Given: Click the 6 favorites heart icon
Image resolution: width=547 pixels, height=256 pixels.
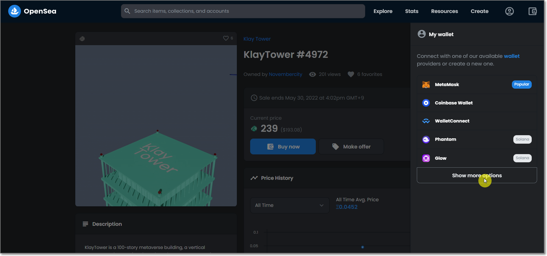Looking at the screenshot, I should click(x=351, y=74).
